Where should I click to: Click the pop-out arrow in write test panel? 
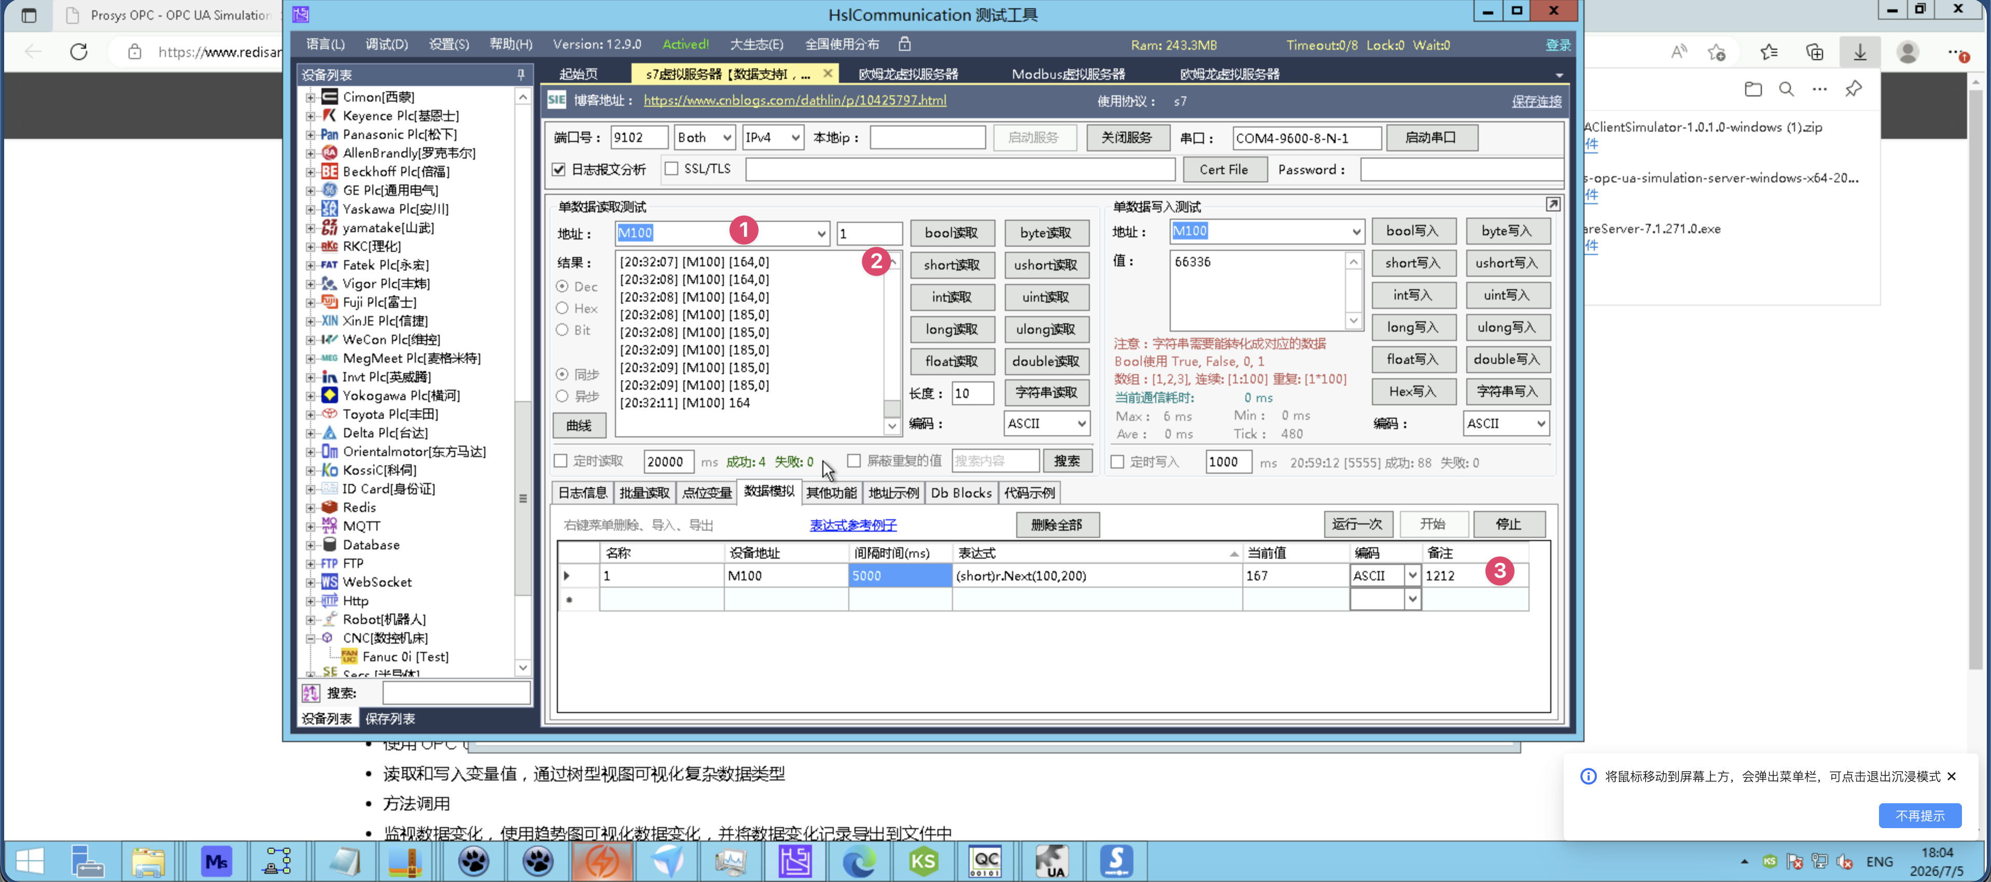pos(1553,205)
